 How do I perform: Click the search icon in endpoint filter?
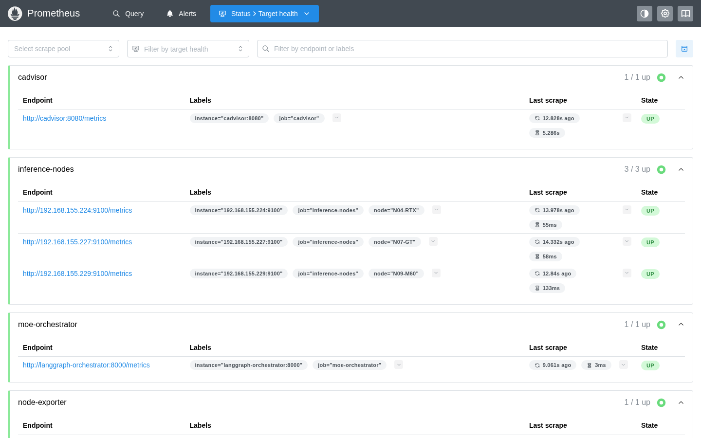(266, 49)
